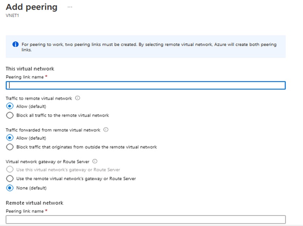
Task: Select Allow (default) for traffic forwarded from remote network
Action: pyautogui.click(x=10, y=138)
